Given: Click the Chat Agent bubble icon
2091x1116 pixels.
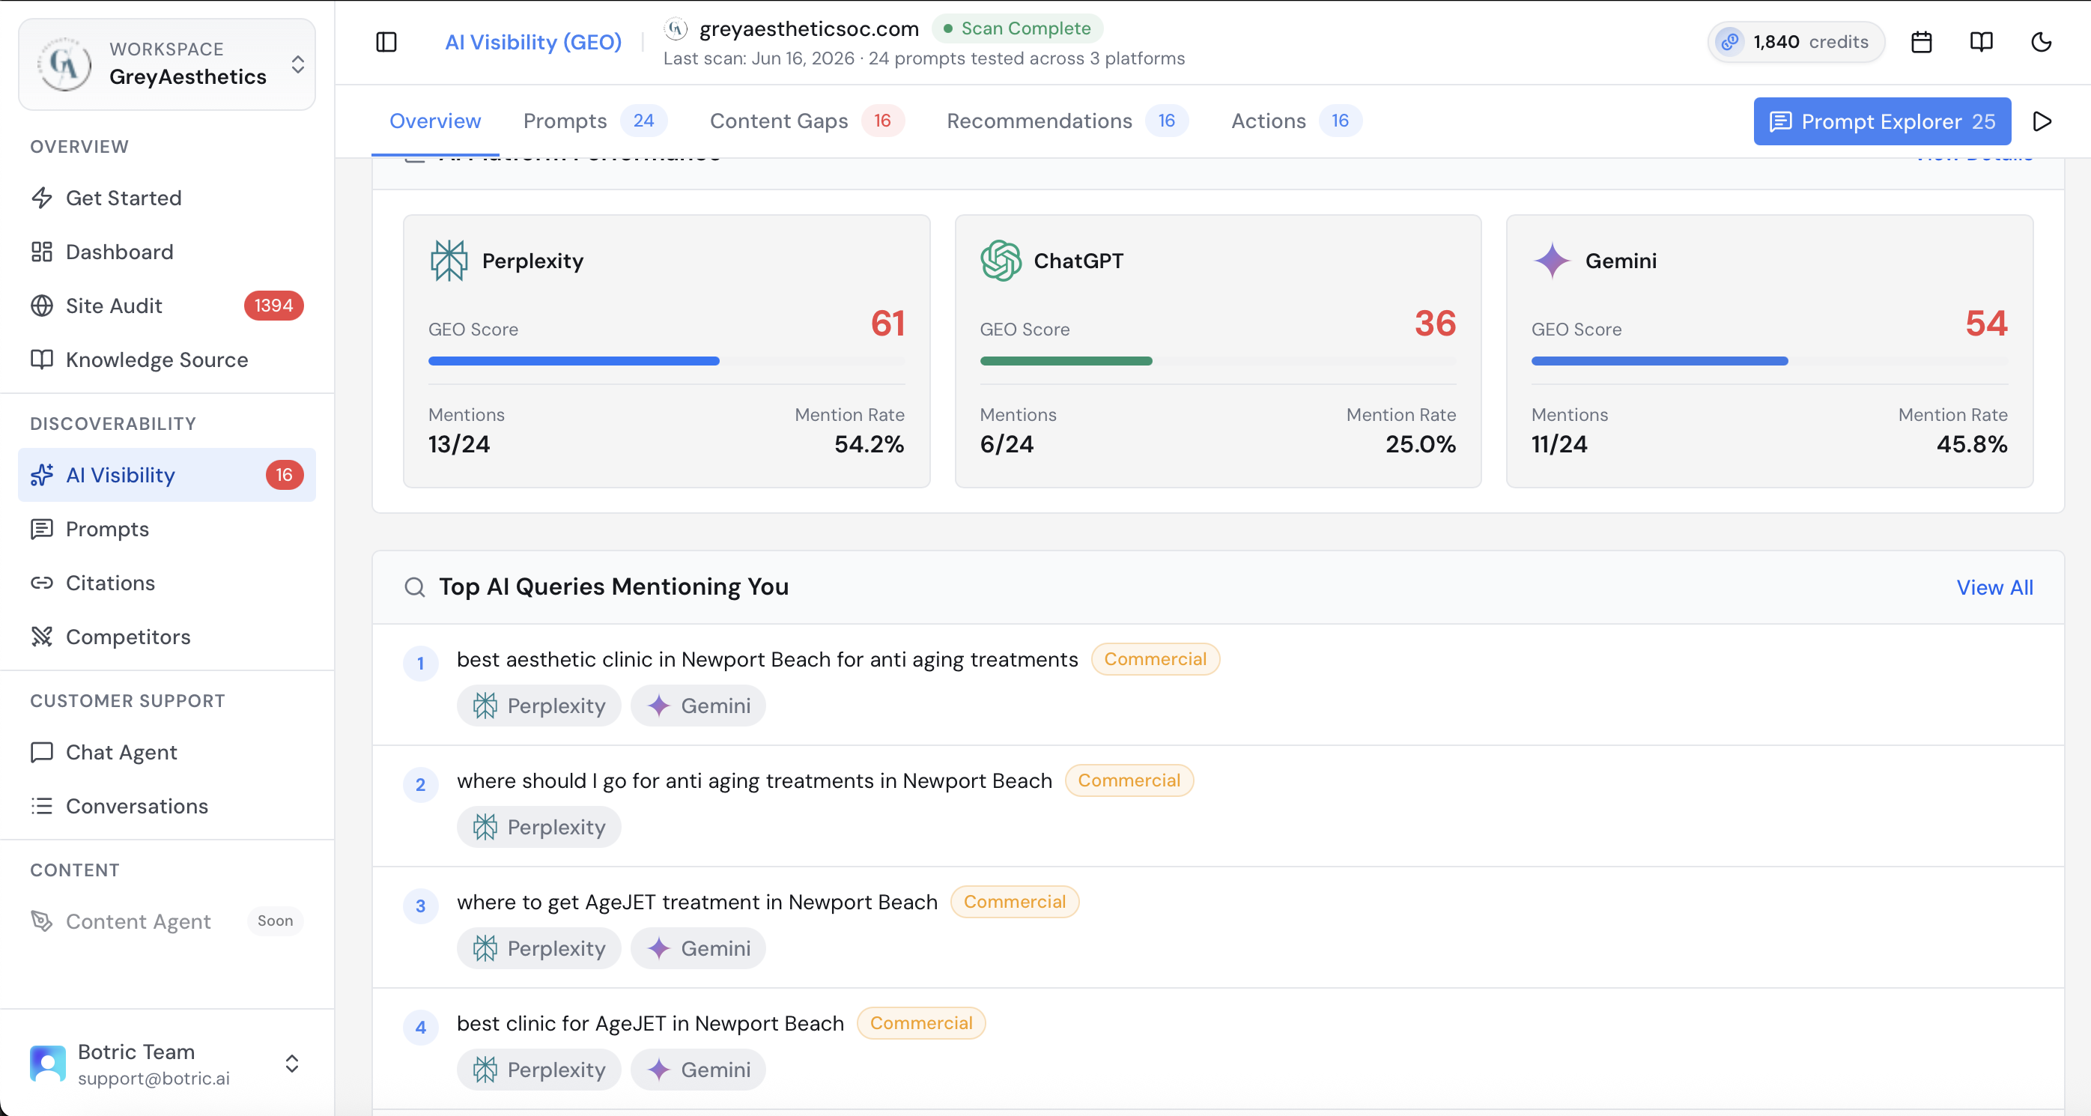Looking at the screenshot, I should [42, 753].
